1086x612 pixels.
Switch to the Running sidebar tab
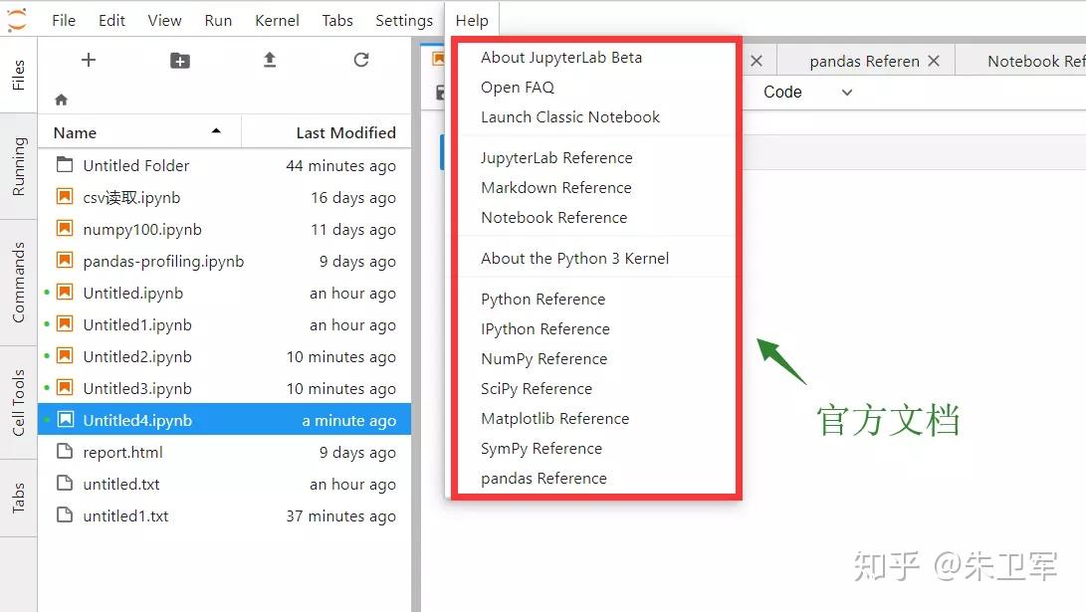pyautogui.click(x=18, y=166)
